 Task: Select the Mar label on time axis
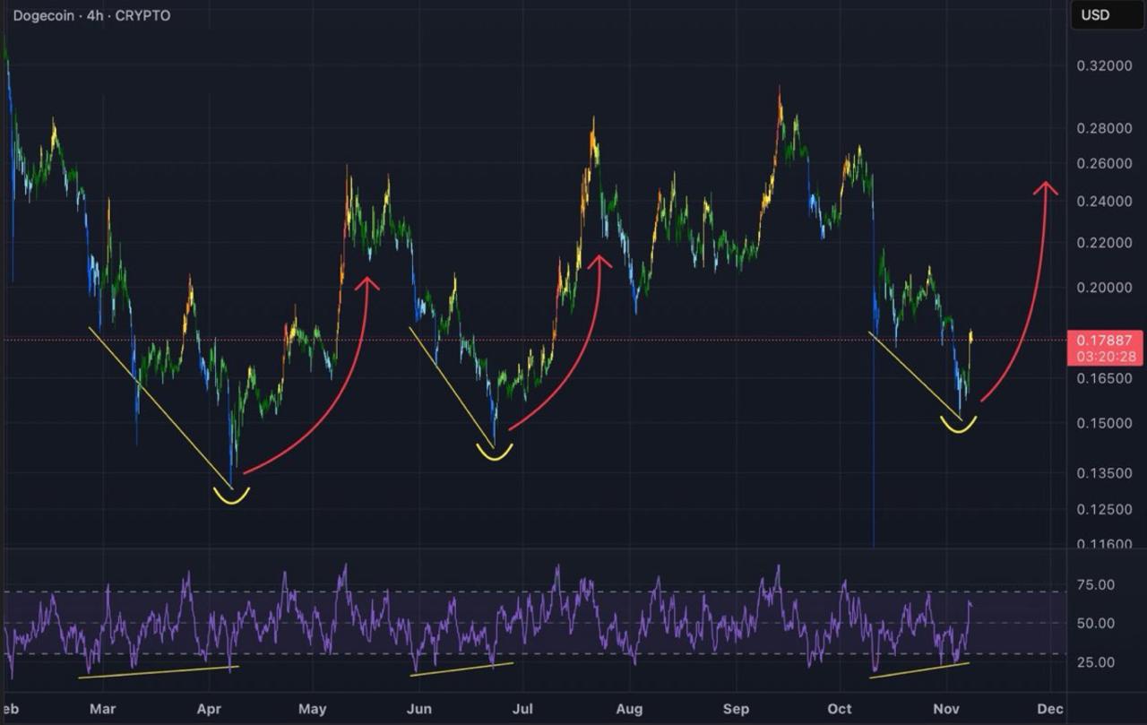(x=103, y=708)
